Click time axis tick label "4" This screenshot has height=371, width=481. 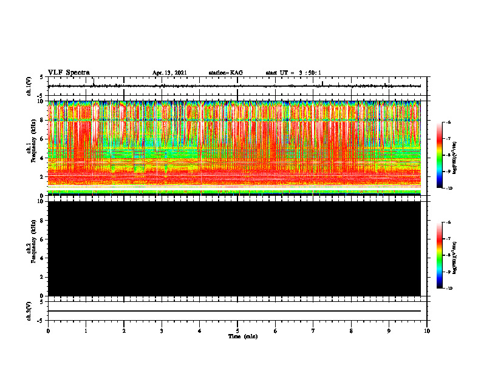[200, 331]
